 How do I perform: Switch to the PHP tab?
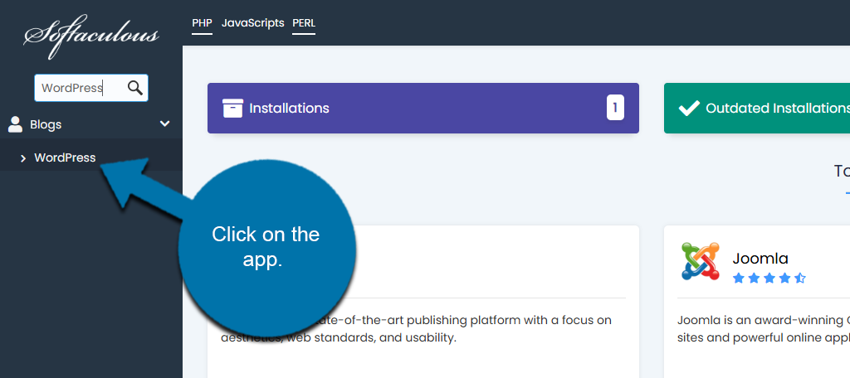[x=202, y=23]
